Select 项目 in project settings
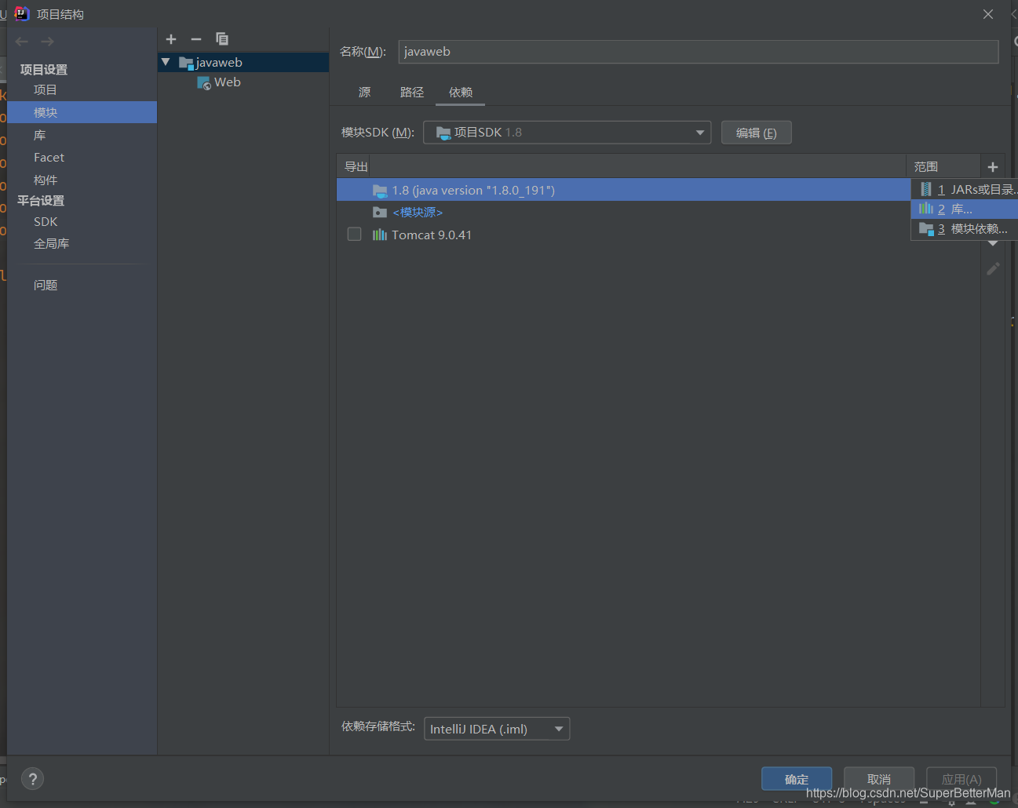 tap(46, 90)
